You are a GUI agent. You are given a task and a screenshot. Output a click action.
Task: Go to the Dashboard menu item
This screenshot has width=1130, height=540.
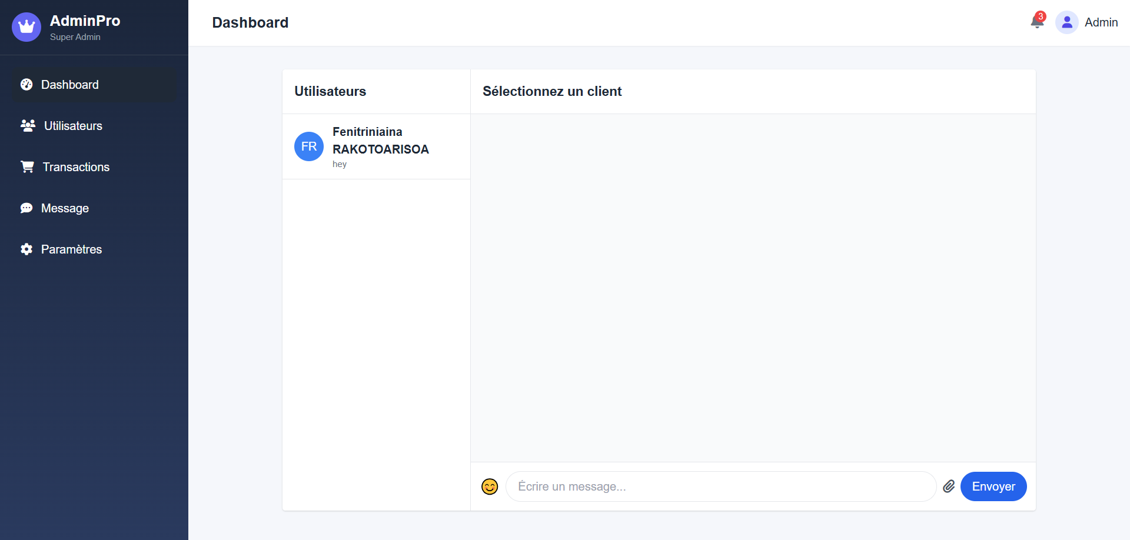(70, 85)
